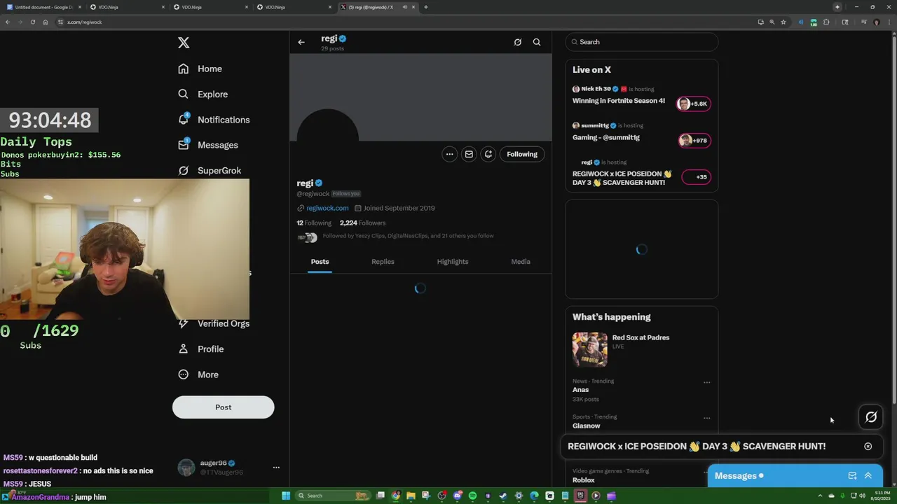Viewport: 897px width, 504px height.
Task: Open Discord from the taskbar
Action: (458, 496)
